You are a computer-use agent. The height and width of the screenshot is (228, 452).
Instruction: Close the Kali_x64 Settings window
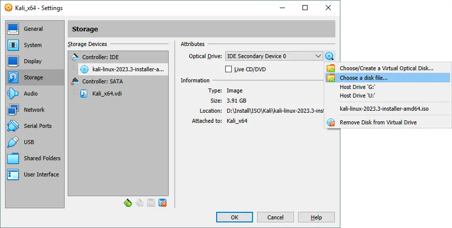pyautogui.click(x=328, y=8)
